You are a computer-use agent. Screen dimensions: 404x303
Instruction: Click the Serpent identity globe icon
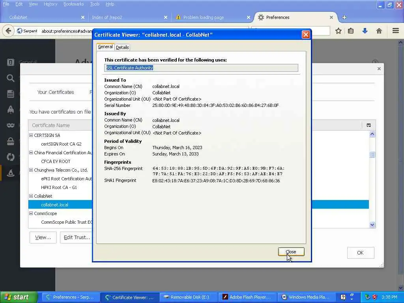point(20,31)
